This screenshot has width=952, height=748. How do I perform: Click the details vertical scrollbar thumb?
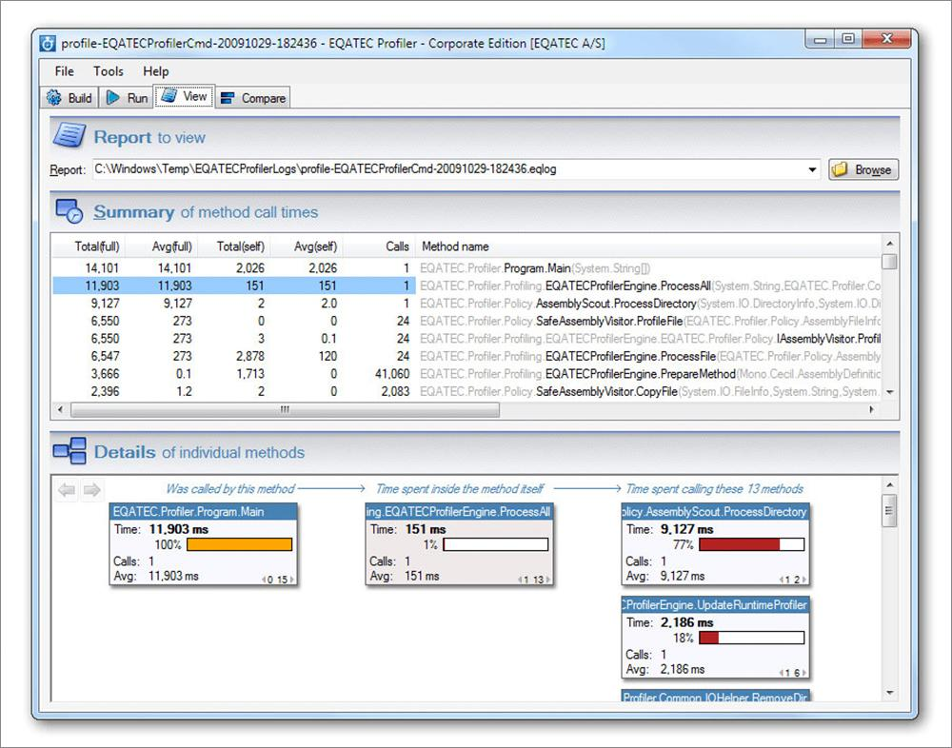click(889, 511)
